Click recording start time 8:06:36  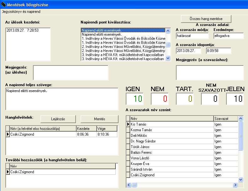[86, 134]
